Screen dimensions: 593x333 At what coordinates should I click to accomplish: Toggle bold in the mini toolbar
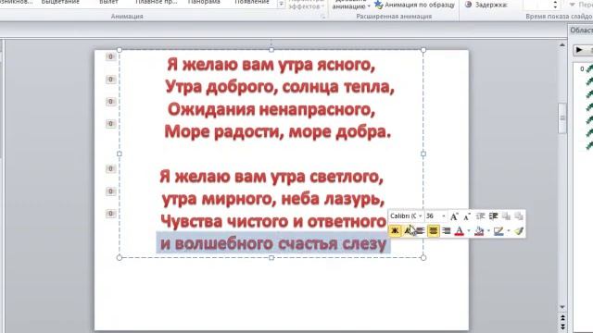[395, 230]
